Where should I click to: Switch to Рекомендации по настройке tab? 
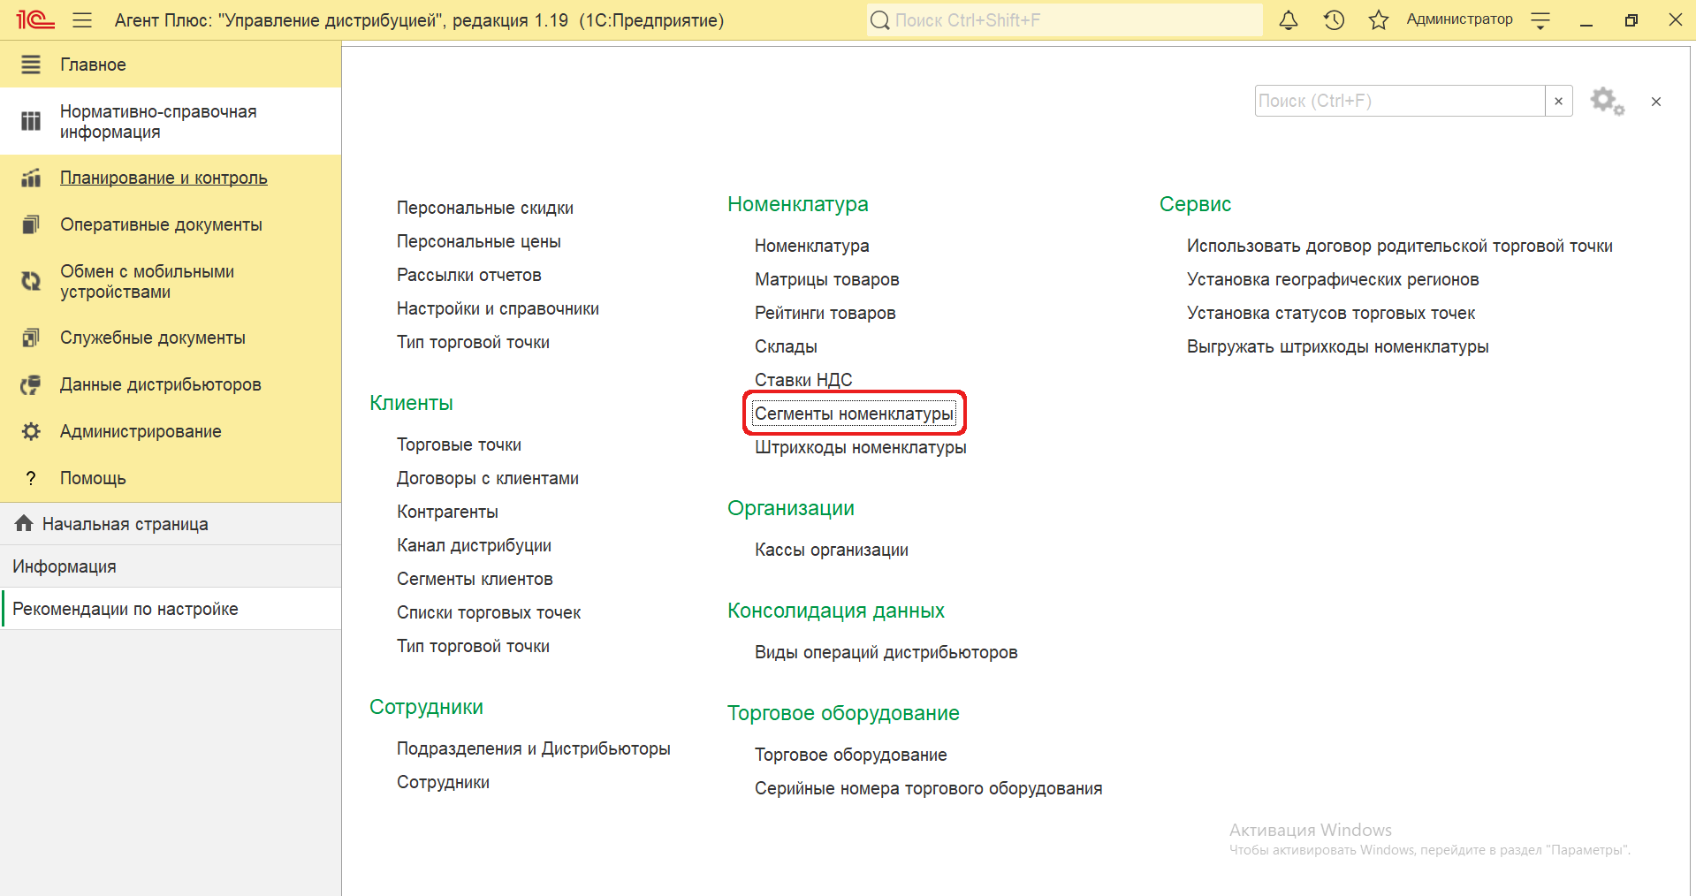point(171,609)
